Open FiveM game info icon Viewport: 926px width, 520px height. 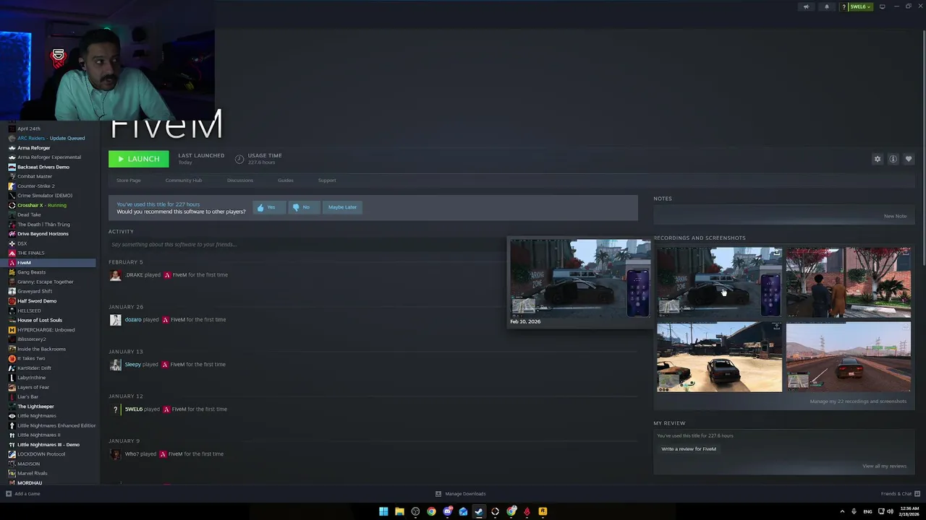(893, 159)
